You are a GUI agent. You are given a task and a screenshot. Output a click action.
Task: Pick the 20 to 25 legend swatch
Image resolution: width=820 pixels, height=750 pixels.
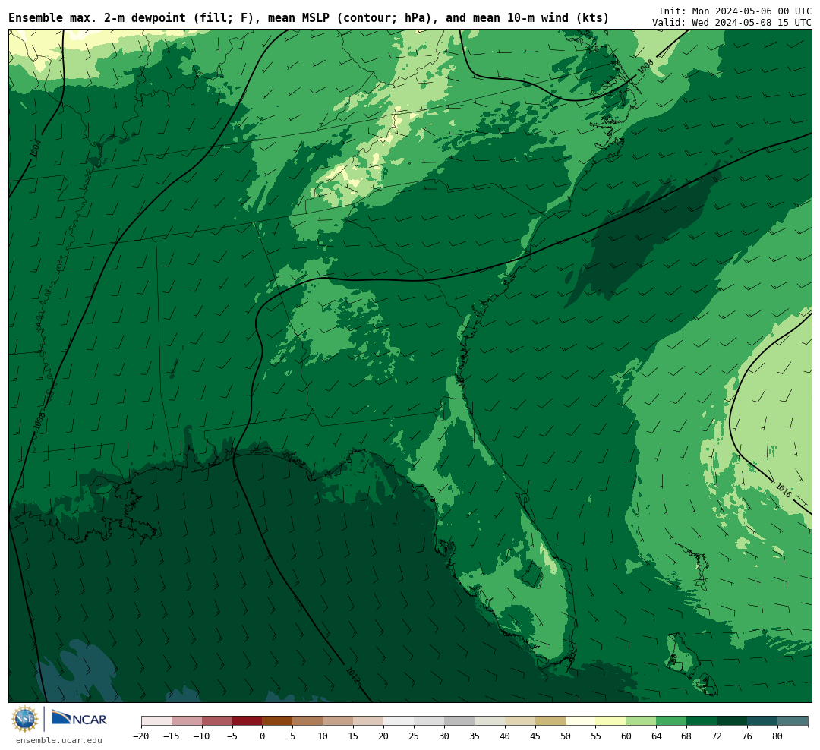pyautogui.click(x=399, y=721)
